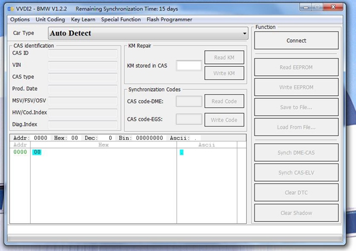Click the Read KM button
The width and height of the screenshot is (356, 251).
(x=224, y=57)
